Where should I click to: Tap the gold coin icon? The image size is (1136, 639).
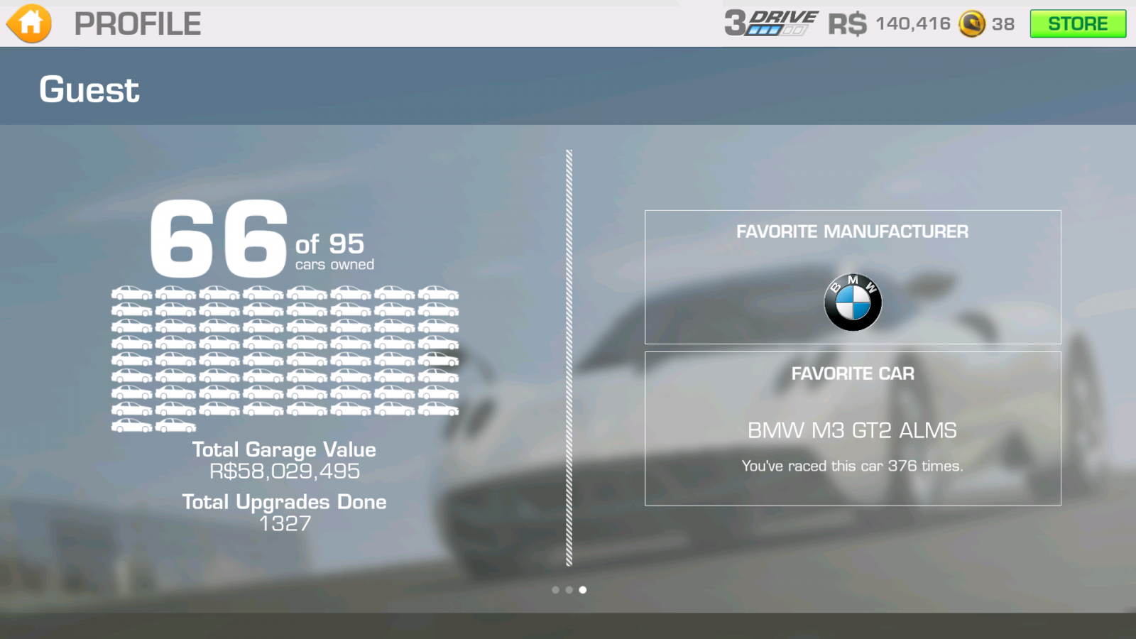coord(972,24)
